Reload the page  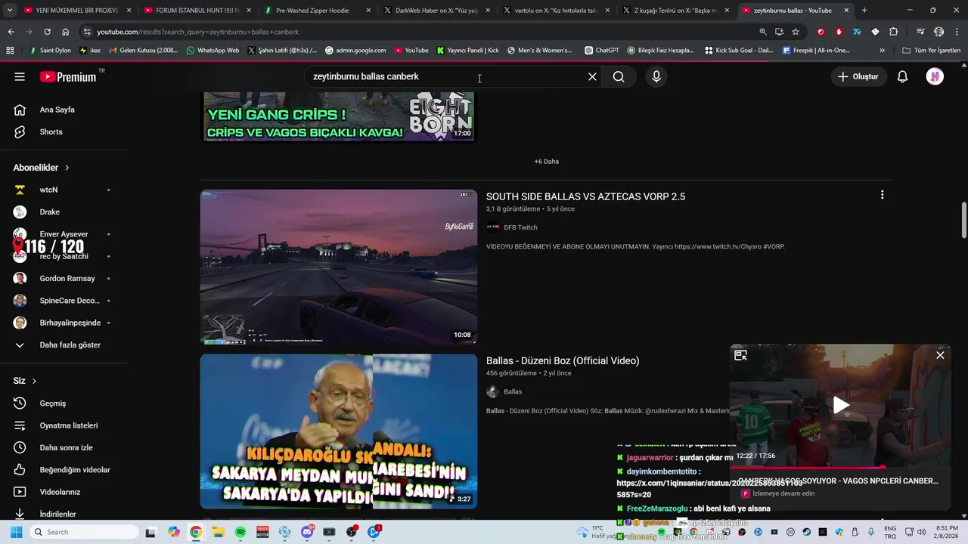[x=47, y=32]
